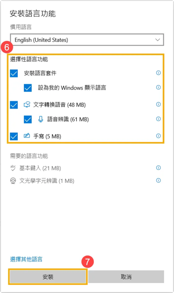Click the text-to-speech icon
Screen dimensions: 174x293
coord(27,105)
